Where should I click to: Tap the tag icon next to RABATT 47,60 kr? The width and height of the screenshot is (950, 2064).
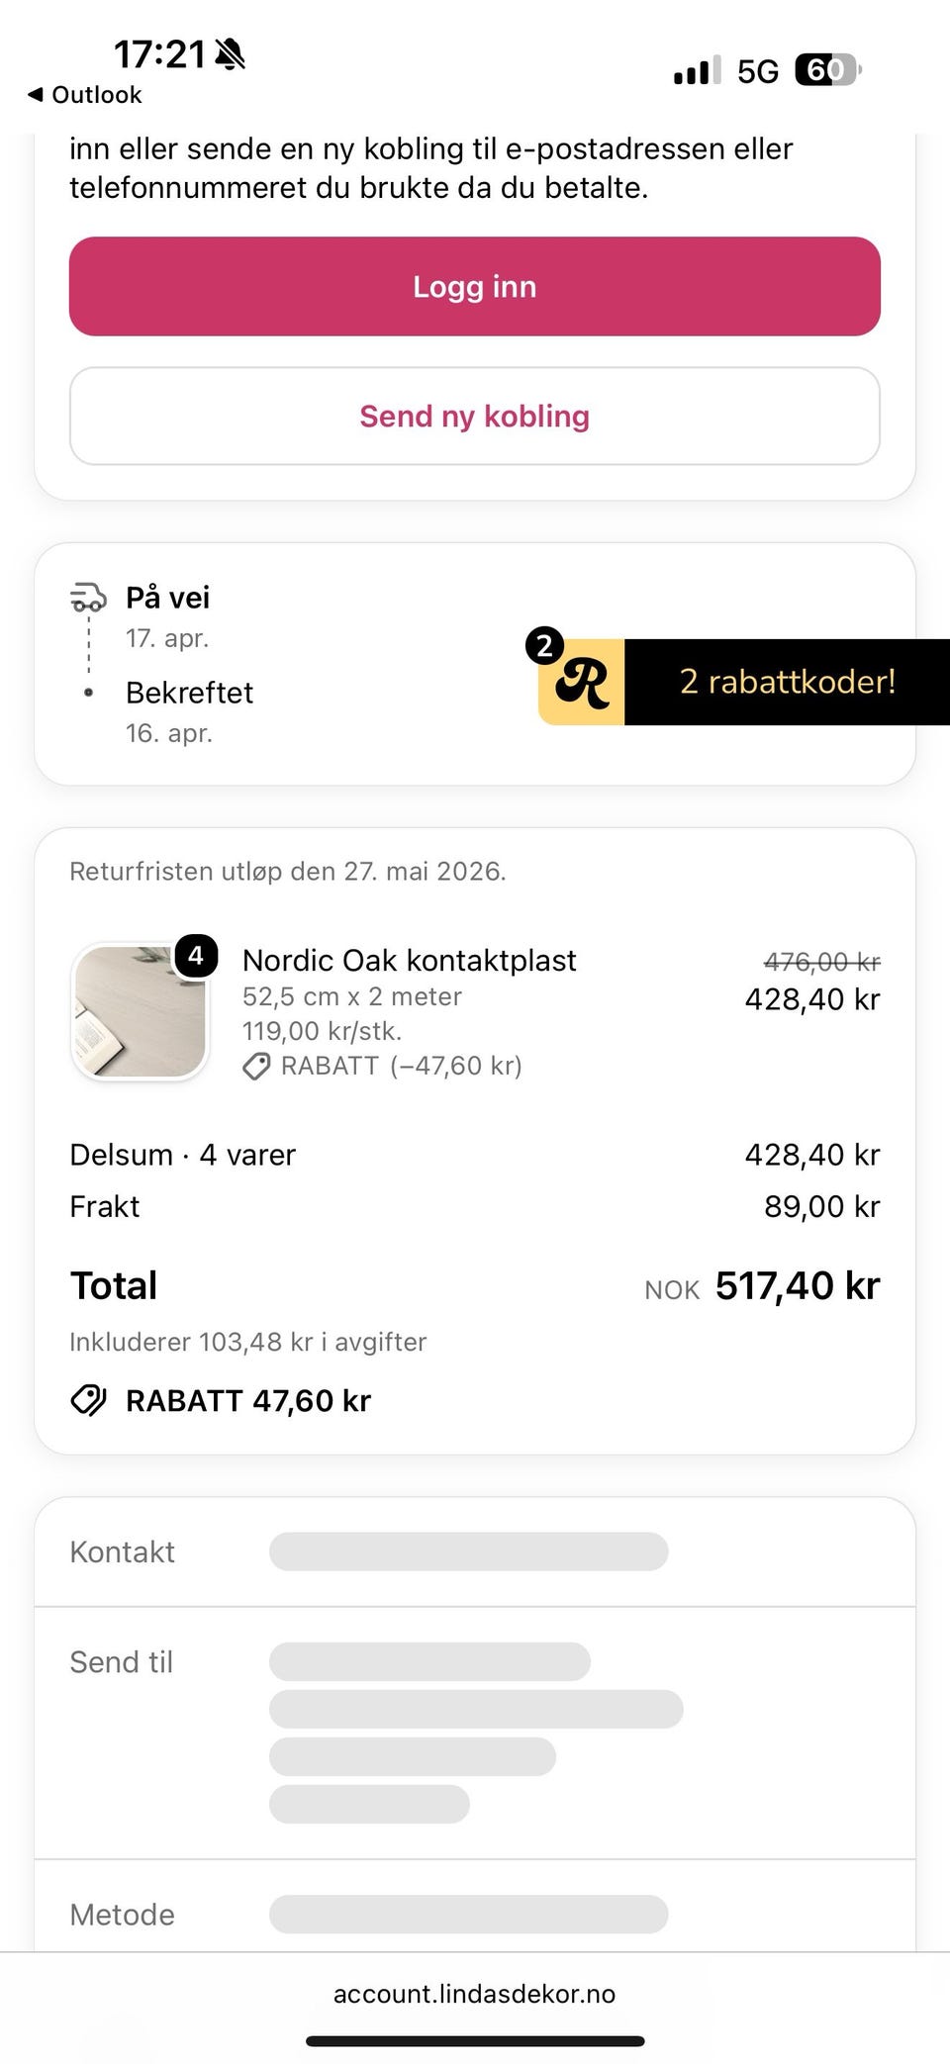point(88,1400)
